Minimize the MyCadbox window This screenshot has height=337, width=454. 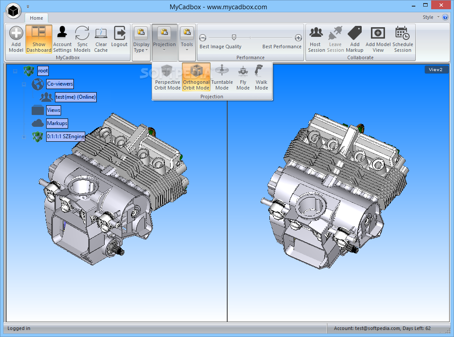[414, 5]
